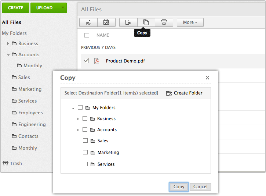This screenshot has width=266, height=196.
Task: Collapse My Folders in the dialog tree
Action: tap(73, 108)
